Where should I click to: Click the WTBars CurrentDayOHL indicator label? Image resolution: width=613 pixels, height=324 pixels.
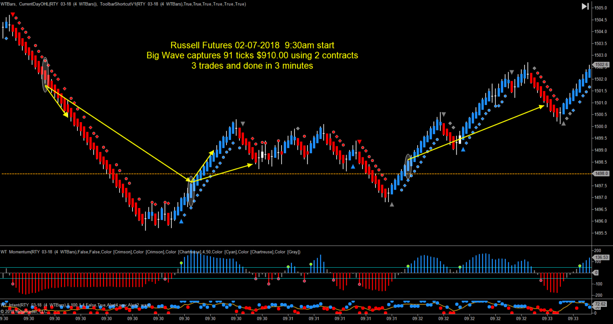point(49,4)
